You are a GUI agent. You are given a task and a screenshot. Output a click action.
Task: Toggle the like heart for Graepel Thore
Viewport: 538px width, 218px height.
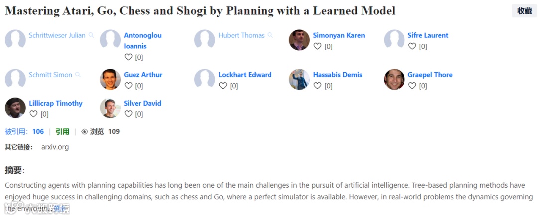click(412, 86)
